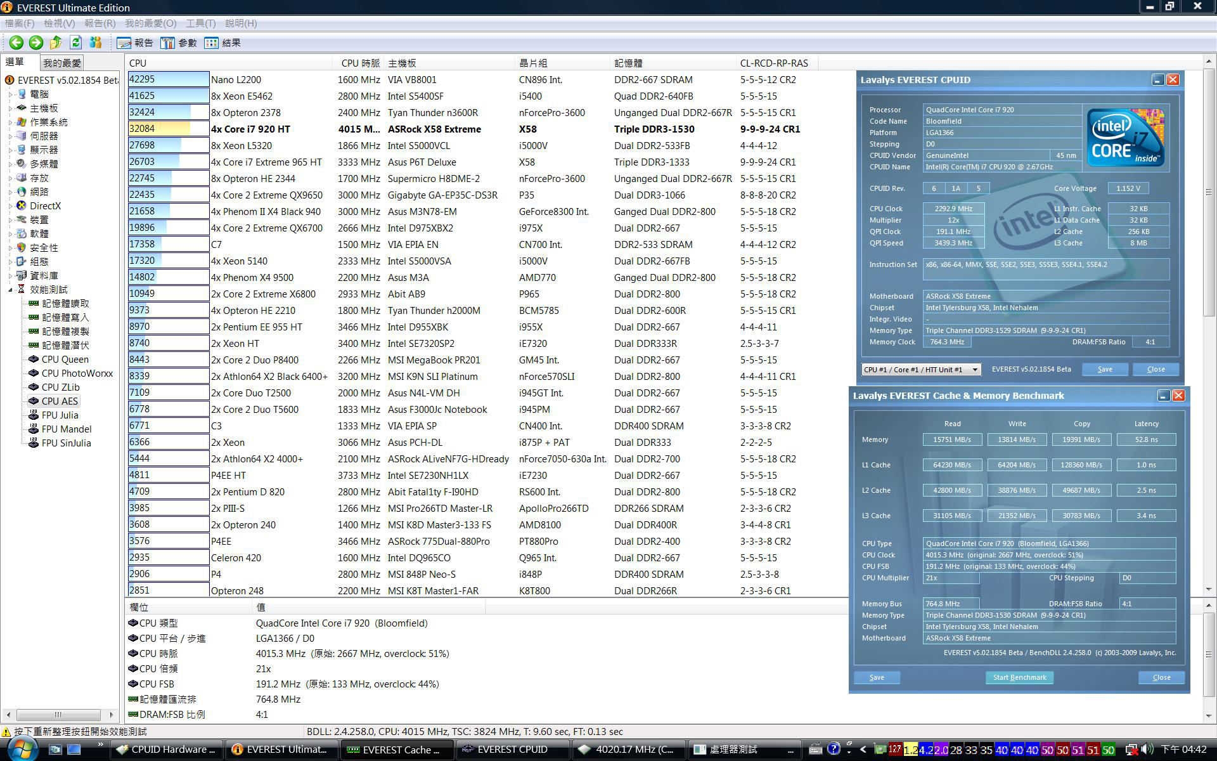The width and height of the screenshot is (1217, 761).
Task: Open Windows Start orb
Action: [x=22, y=748]
